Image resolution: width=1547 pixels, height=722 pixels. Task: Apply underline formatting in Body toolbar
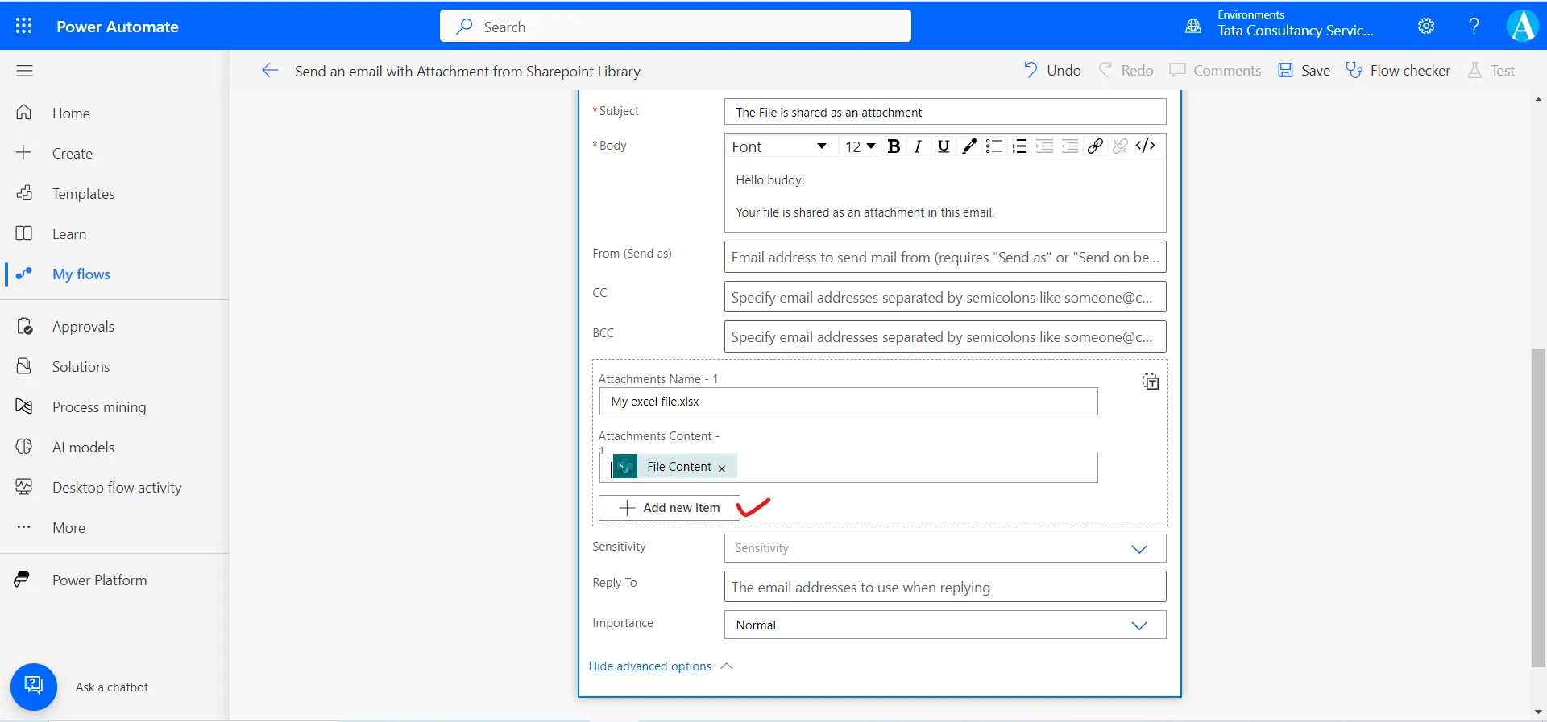click(x=944, y=146)
